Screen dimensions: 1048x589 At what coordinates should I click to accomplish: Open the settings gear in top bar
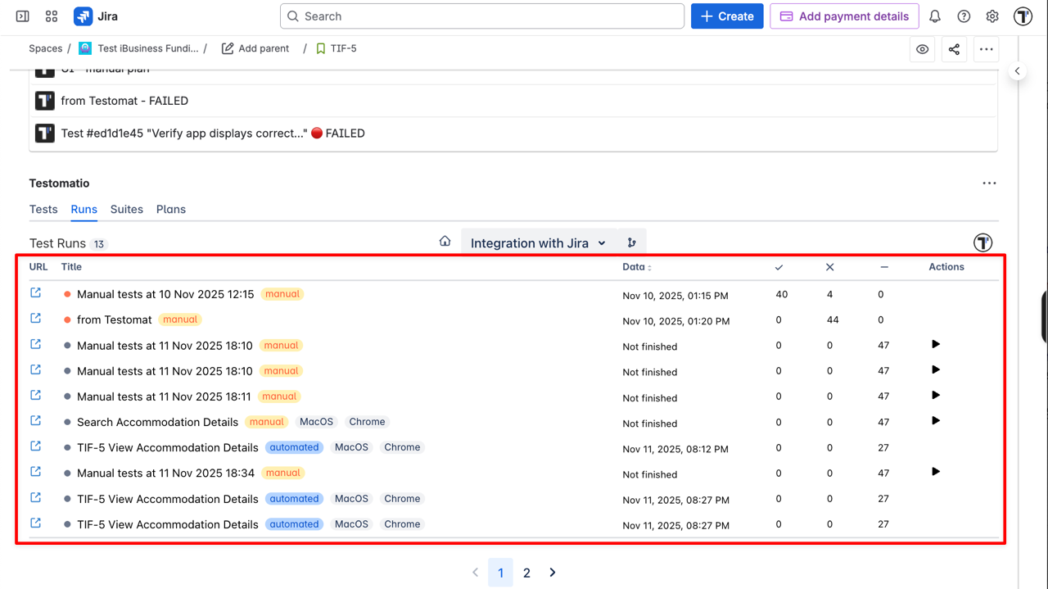(992, 16)
